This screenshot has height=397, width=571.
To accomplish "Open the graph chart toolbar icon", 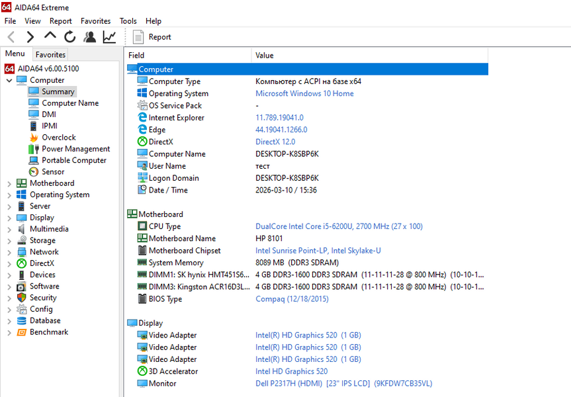I will pyautogui.click(x=109, y=37).
